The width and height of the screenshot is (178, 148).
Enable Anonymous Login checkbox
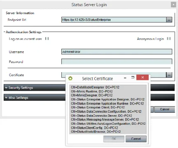(x=169, y=39)
